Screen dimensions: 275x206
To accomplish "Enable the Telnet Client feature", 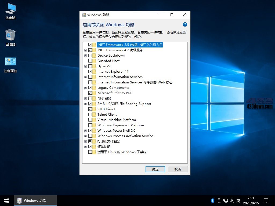I will [90, 114].
